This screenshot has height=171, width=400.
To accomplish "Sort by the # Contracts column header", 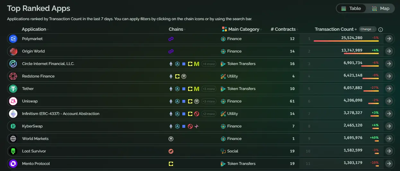I will tap(283, 29).
